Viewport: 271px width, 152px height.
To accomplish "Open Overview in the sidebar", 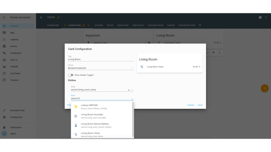I will coord(18,26).
